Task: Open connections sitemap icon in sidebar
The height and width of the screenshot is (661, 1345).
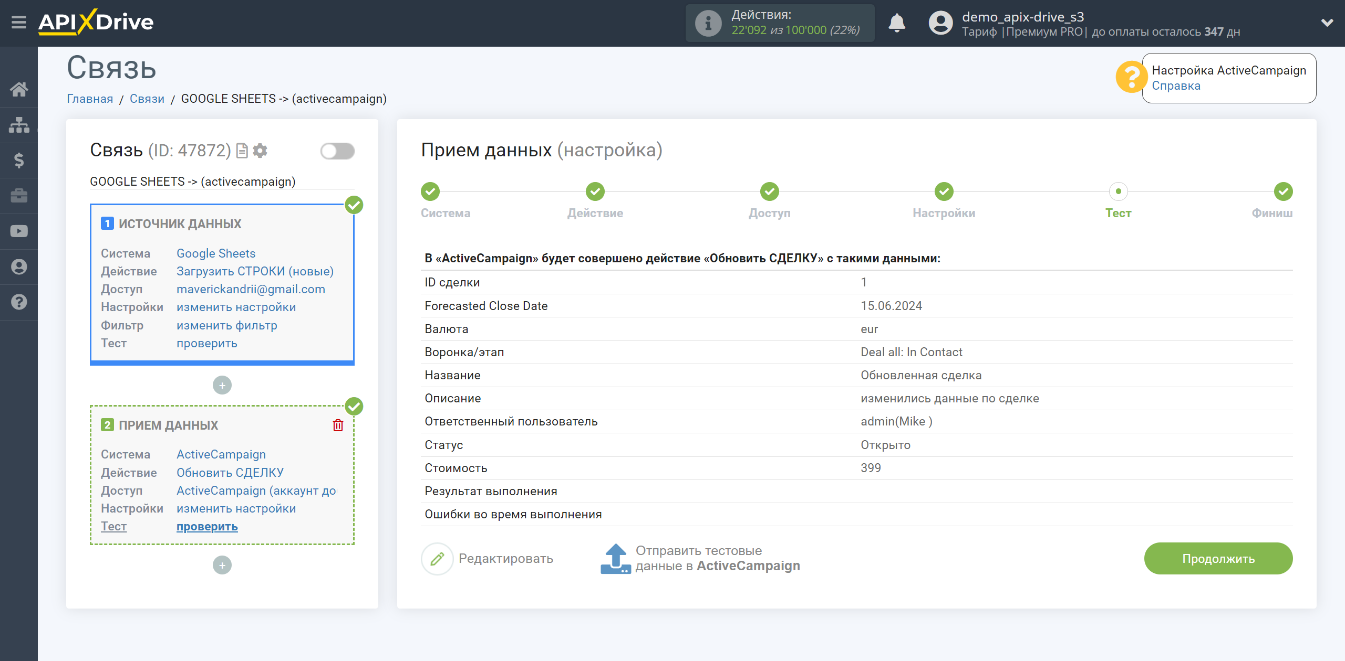Action: [x=19, y=125]
